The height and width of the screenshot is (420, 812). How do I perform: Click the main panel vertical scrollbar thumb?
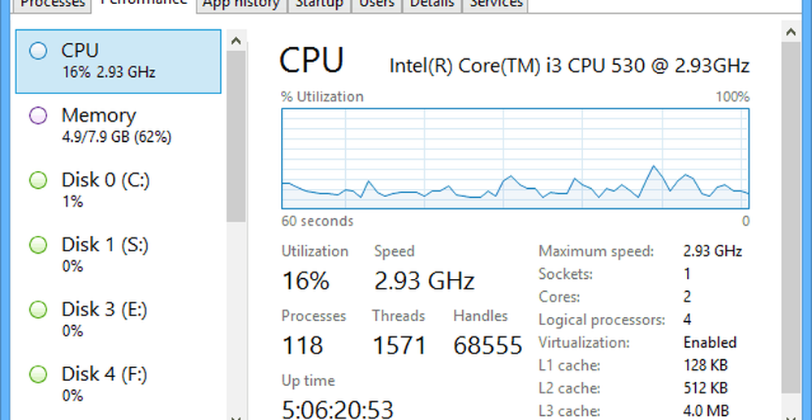tap(791, 217)
